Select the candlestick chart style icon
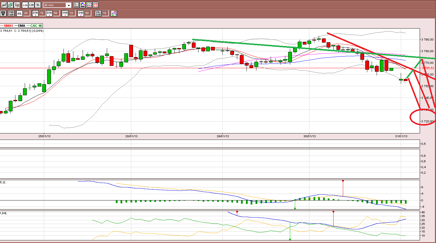Image resolution: width=436 pixels, height=243 pixels. coord(17,5)
